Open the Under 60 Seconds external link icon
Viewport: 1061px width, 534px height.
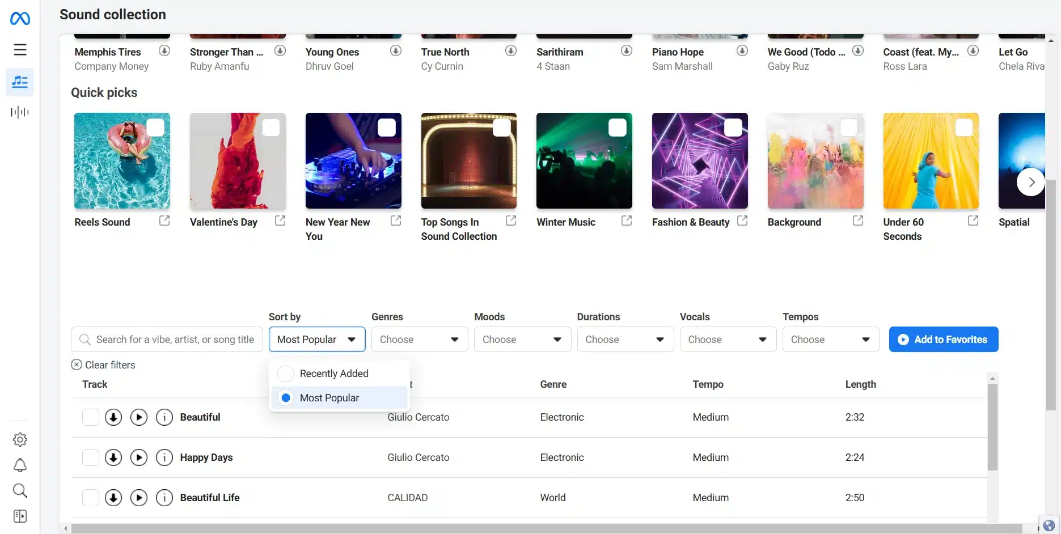tap(973, 221)
